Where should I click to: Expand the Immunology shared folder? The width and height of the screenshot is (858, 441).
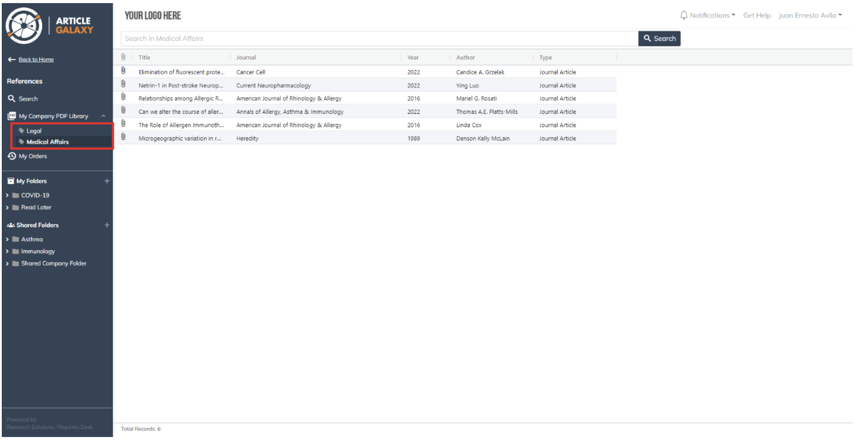point(7,251)
